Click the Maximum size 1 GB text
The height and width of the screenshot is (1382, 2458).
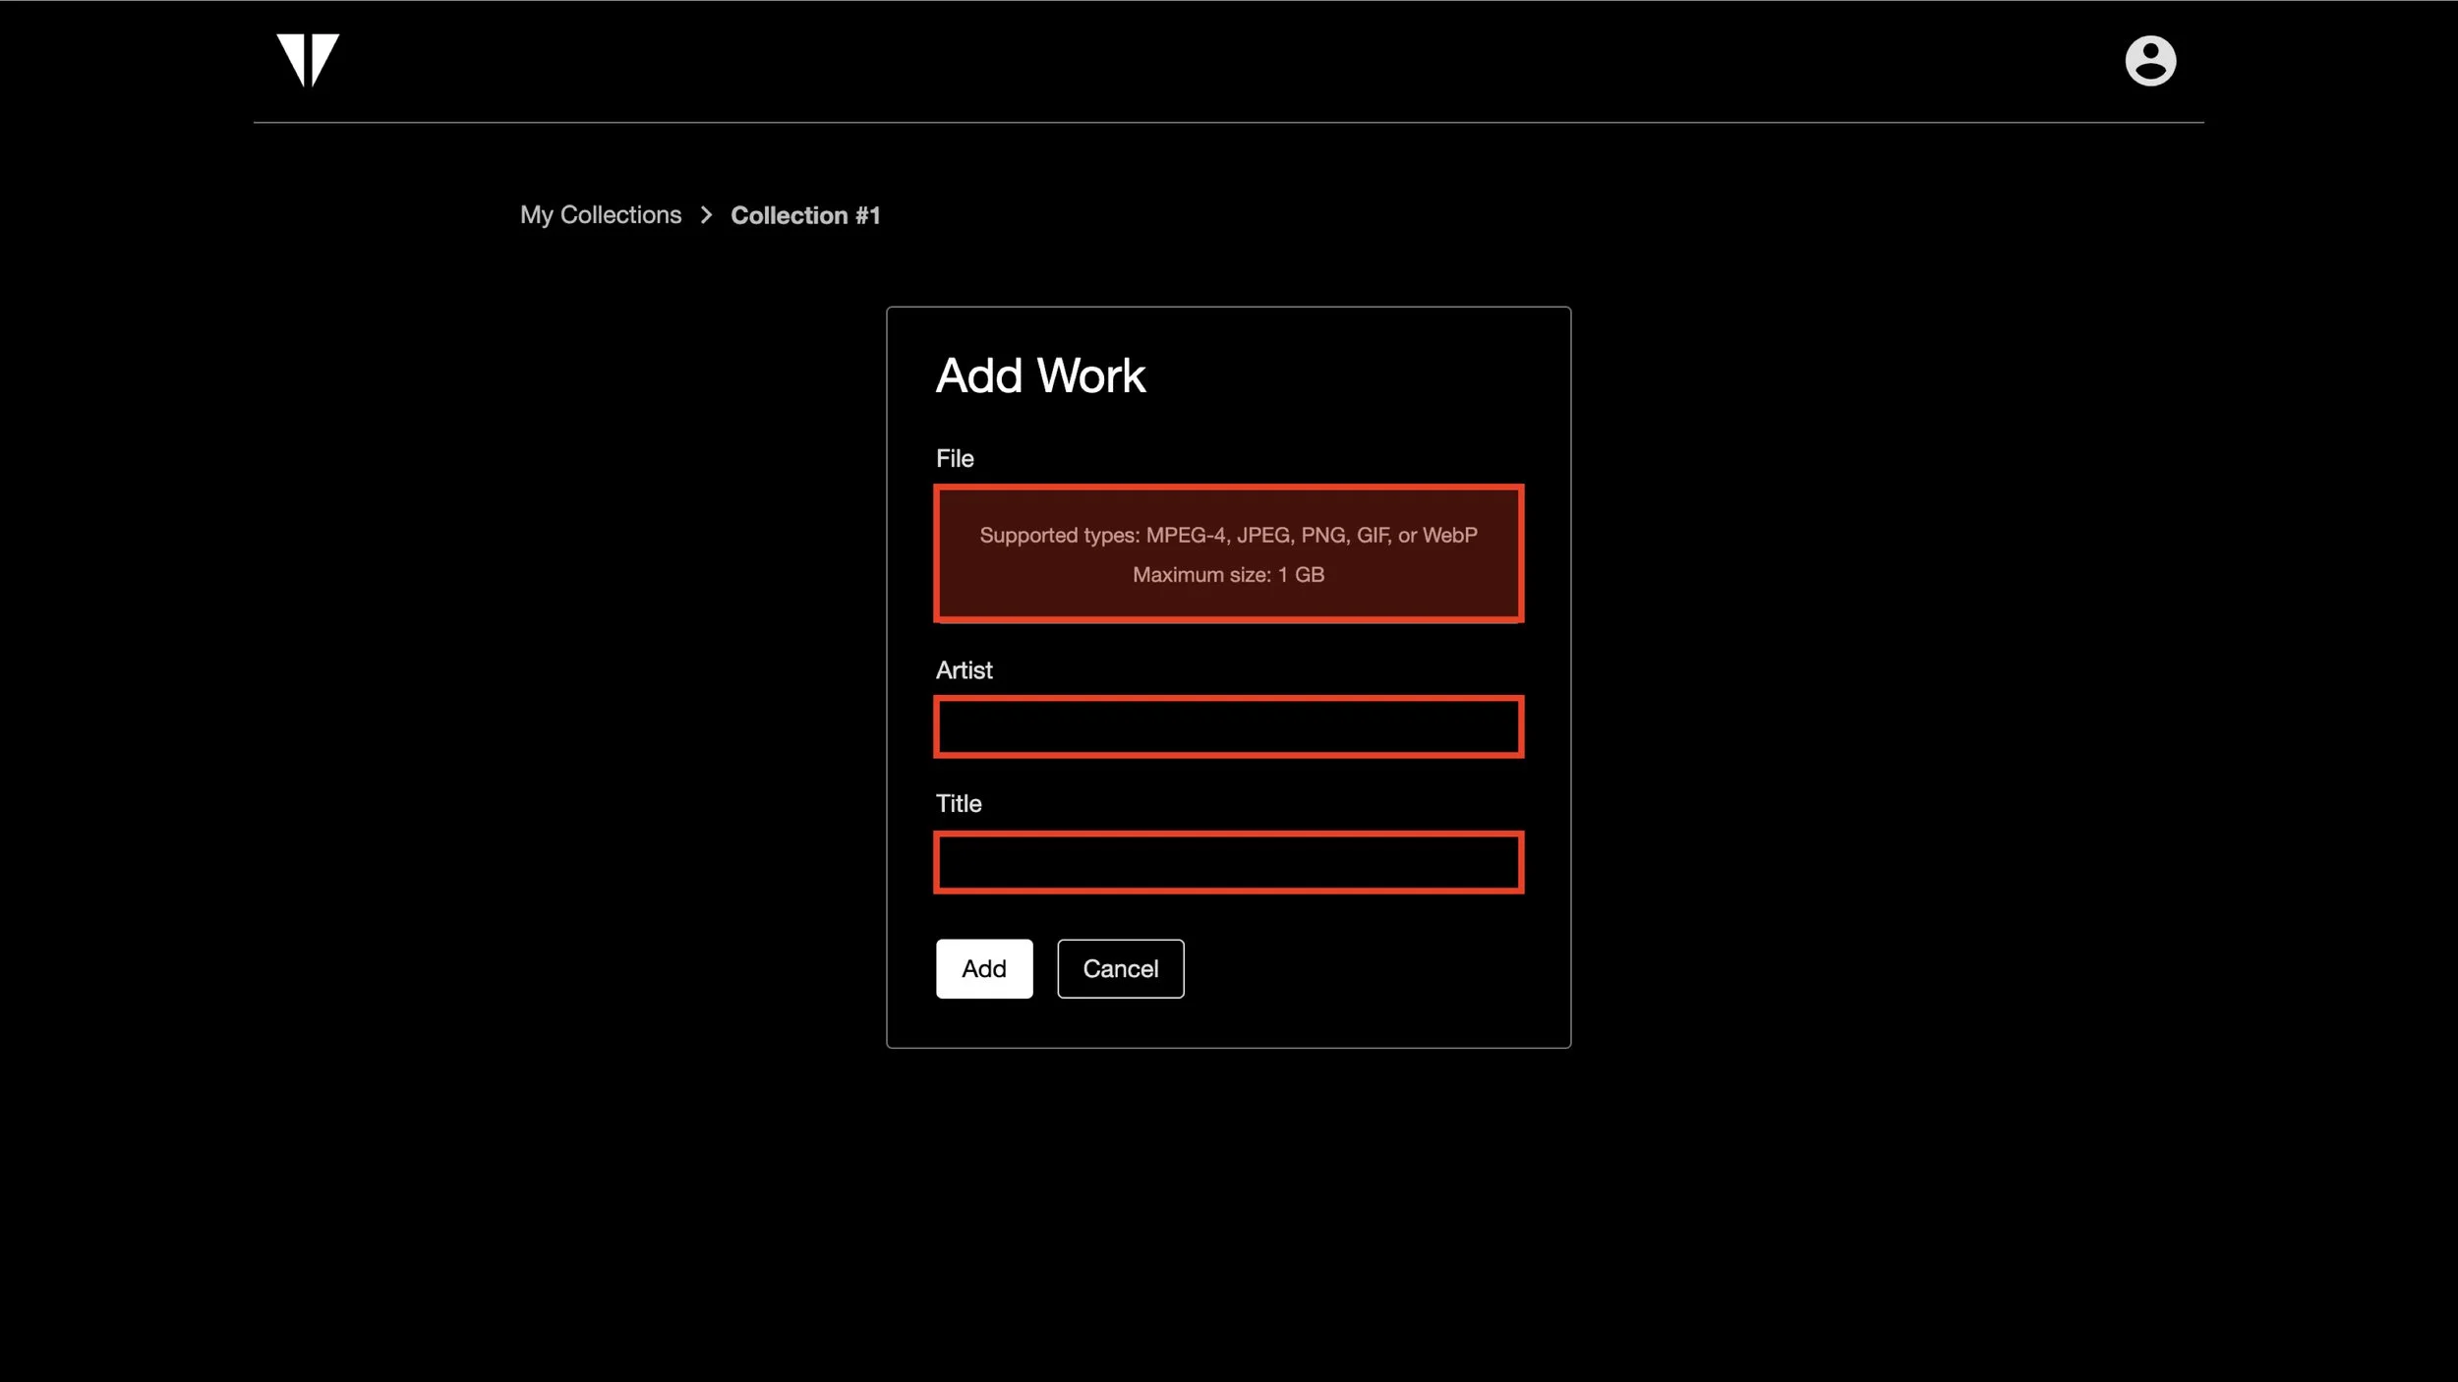pos(1228,575)
